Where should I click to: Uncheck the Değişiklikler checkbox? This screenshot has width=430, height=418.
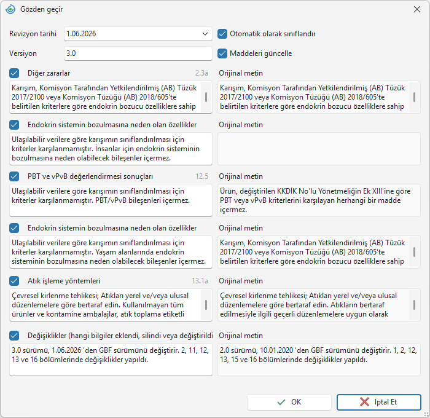(14, 336)
